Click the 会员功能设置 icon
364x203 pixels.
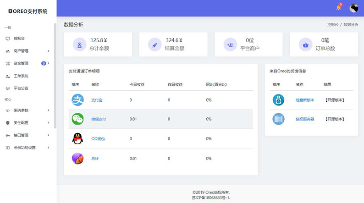(x=8, y=148)
